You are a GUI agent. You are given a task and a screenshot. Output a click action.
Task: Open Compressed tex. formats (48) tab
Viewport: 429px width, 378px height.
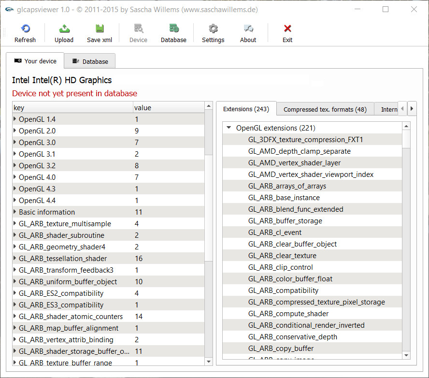tap(325, 109)
